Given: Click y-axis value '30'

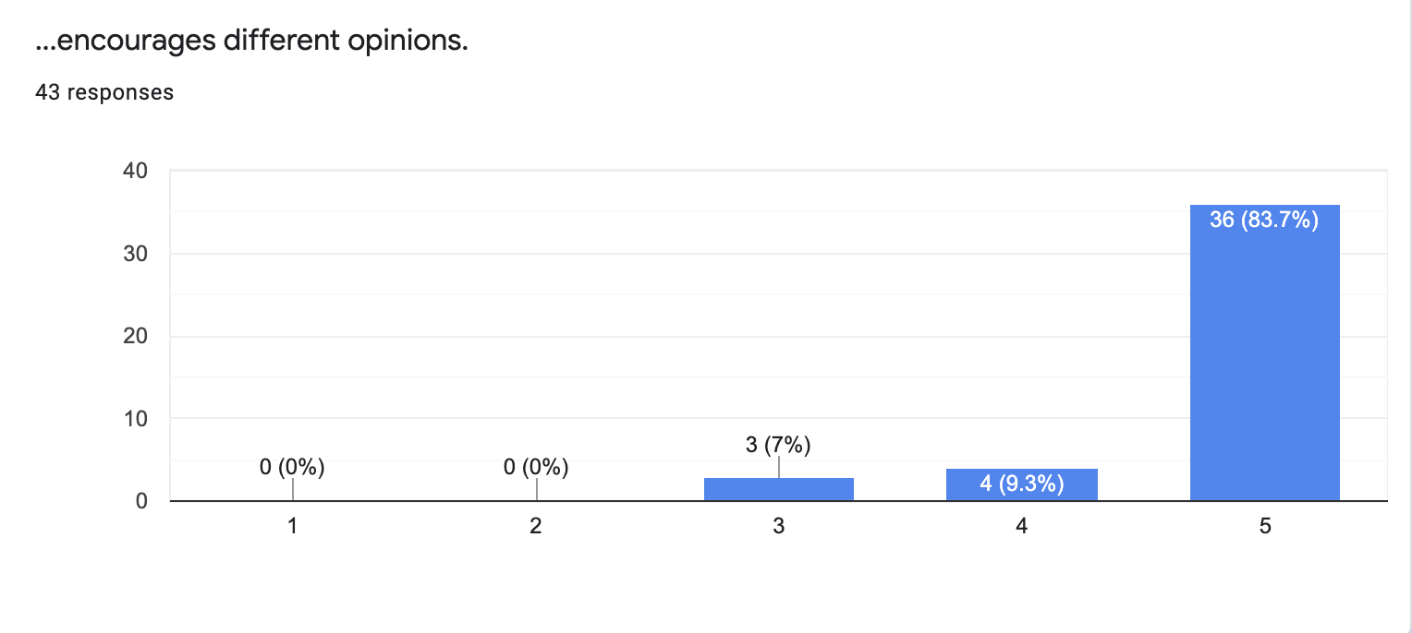Looking at the screenshot, I should tap(135, 254).
